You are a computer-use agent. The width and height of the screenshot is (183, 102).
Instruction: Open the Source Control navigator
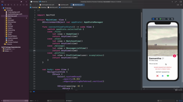[x=5, y=5]
